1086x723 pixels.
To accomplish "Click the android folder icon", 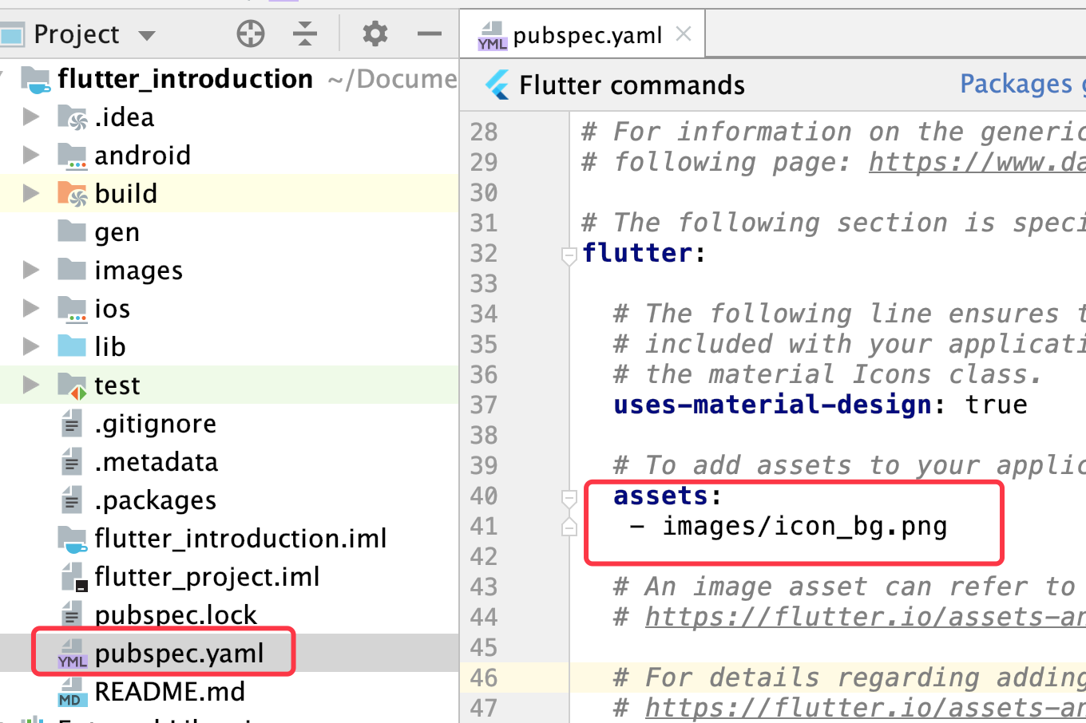I will click(x=73, y=156).
